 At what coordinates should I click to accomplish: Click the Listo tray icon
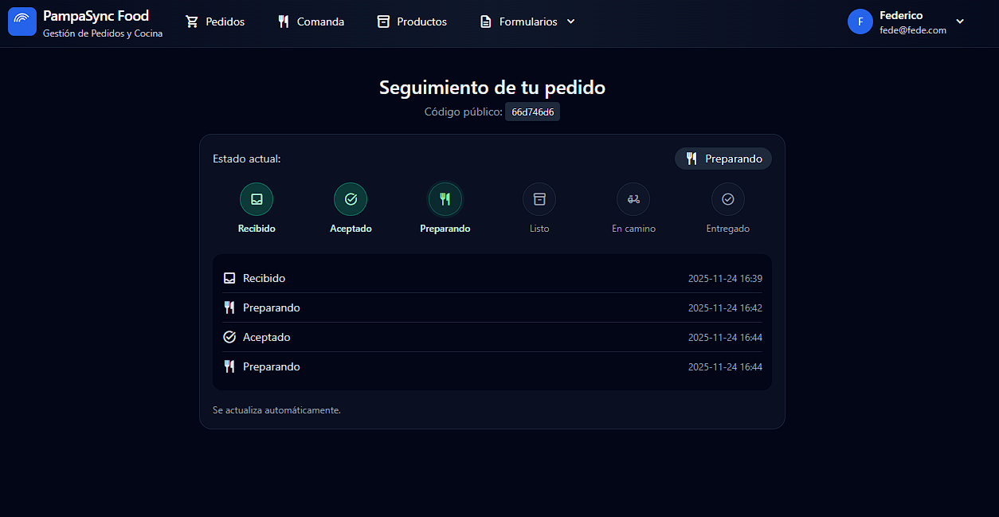tap(539, 199)
